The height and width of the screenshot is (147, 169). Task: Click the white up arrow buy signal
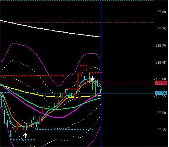pyautogui.click(x=25, y=135)
